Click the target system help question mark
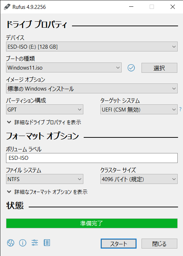Viewport: 183px width, 256px height. coord(180,109)
